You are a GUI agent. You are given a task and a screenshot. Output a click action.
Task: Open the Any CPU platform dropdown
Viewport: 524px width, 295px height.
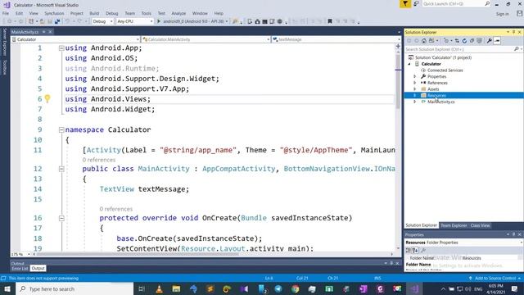click(134, 21)
